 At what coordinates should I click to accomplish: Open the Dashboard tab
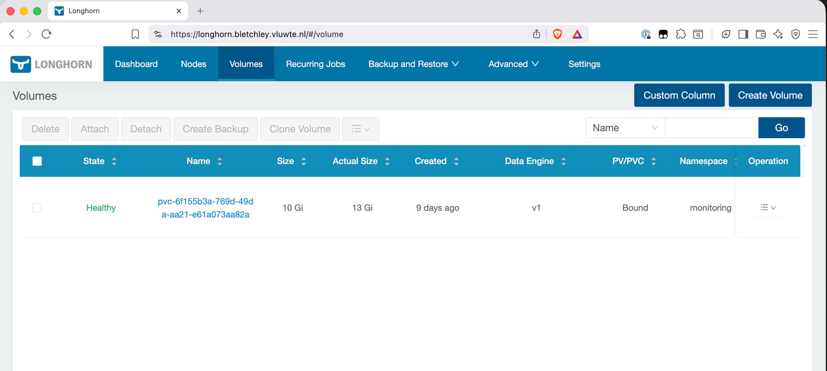[136, 64]
